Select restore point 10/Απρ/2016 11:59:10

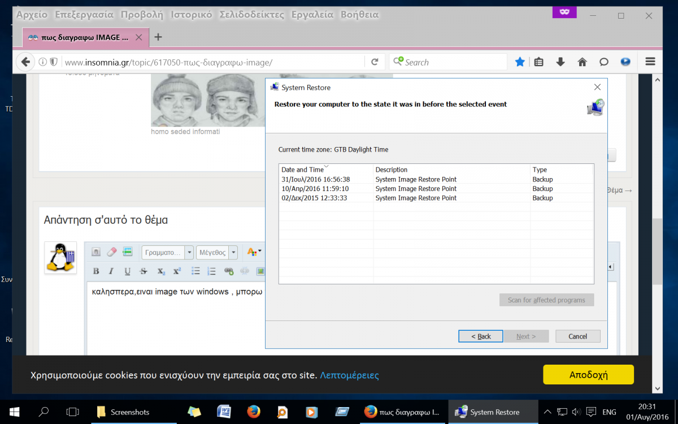pos(436,189)
